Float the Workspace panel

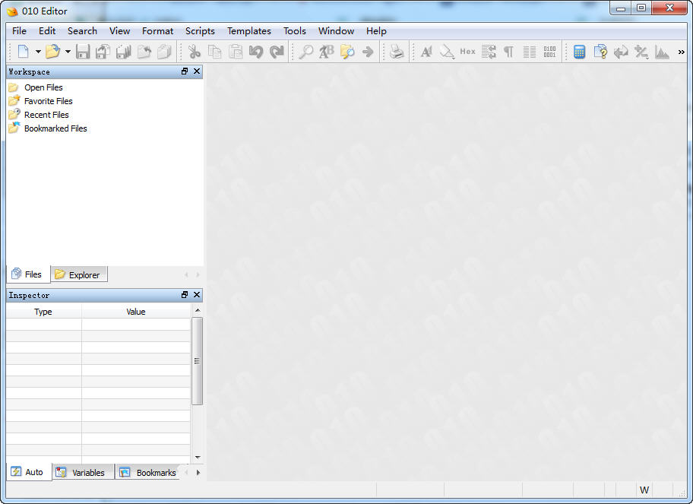pos(185,71)
